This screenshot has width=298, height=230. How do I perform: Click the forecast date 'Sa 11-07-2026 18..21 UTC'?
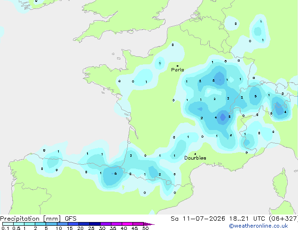[218, 219]
